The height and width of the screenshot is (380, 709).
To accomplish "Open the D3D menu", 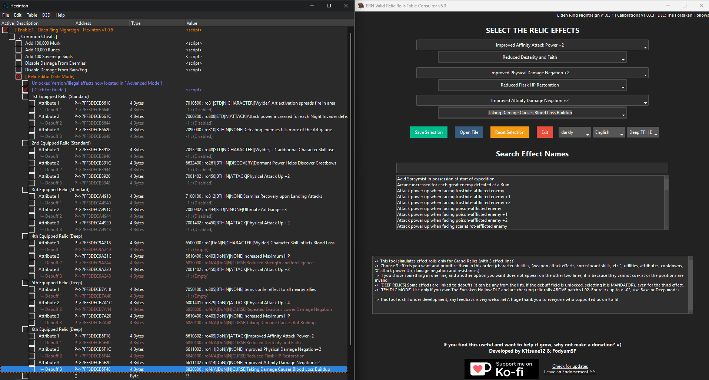I will (x=46, y=15).
